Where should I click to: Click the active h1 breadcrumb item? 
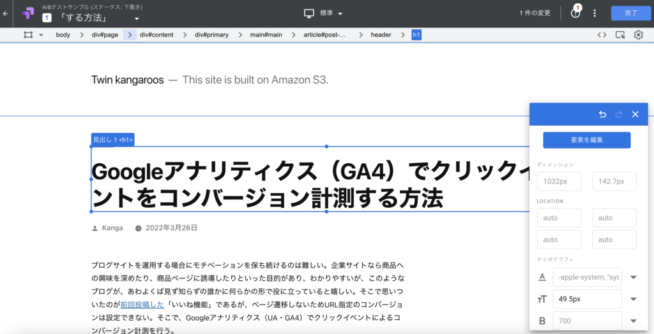416,35
